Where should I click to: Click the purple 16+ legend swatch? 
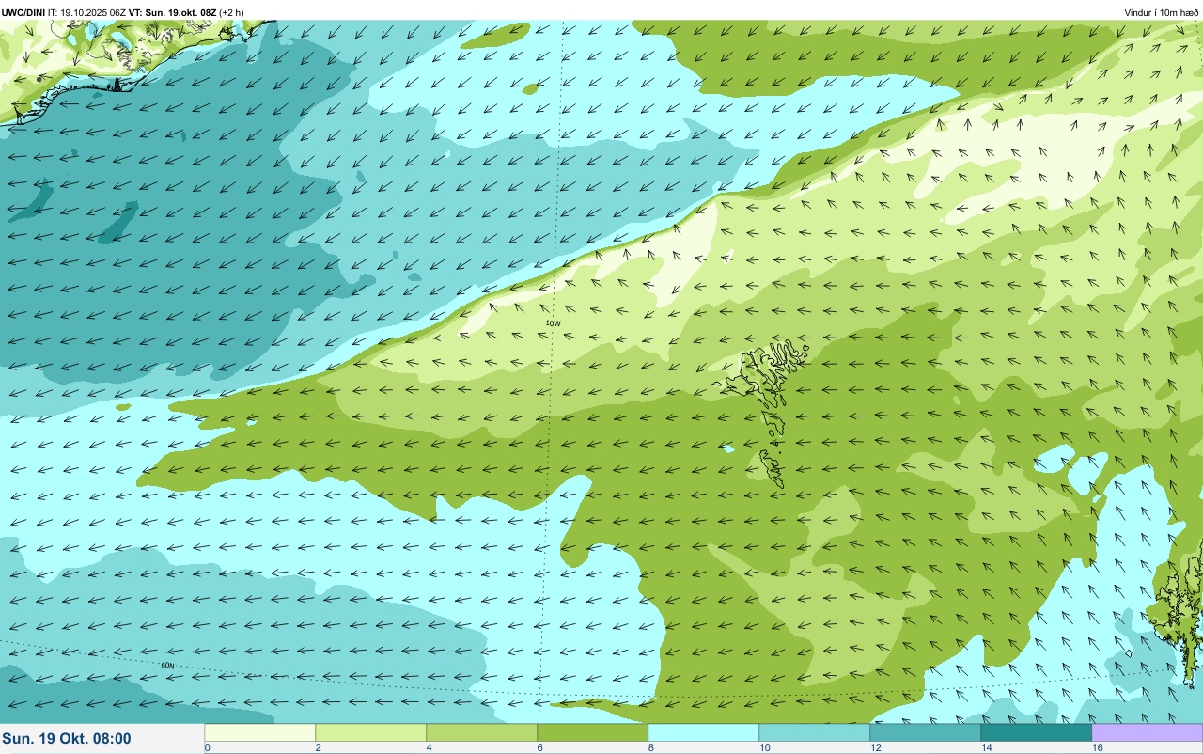click(x=1147, y=732)
